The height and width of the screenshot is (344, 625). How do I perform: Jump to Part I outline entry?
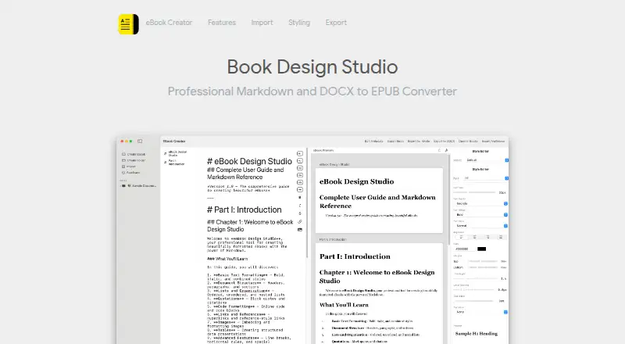click(174, 162)
